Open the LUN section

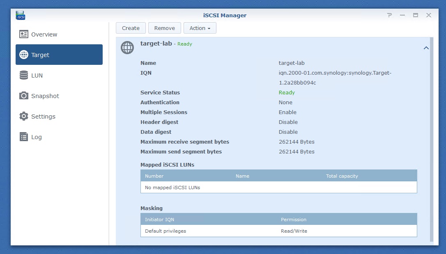[37, 76]
